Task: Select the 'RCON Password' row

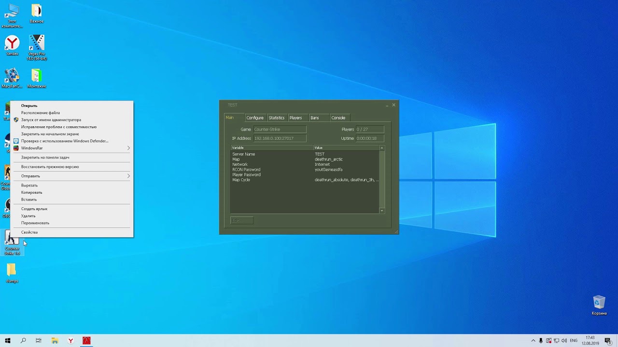Action: click(305, 170)
